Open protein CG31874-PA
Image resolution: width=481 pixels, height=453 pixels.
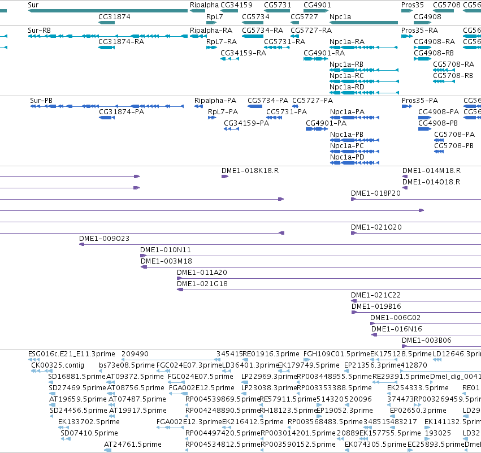pos(107,118)
